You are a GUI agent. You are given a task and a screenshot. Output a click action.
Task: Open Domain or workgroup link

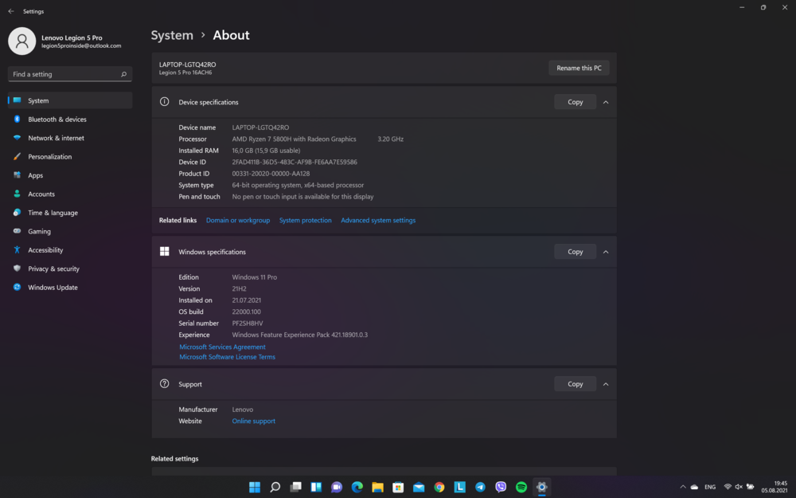point(237,220)
